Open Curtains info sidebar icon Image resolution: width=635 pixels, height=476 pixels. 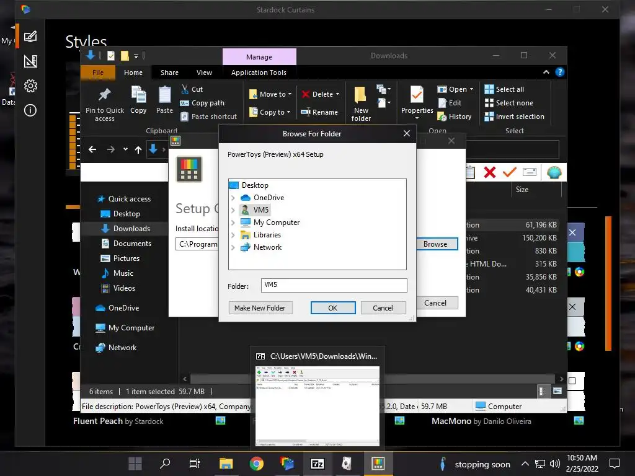click(x=30, y=110)
